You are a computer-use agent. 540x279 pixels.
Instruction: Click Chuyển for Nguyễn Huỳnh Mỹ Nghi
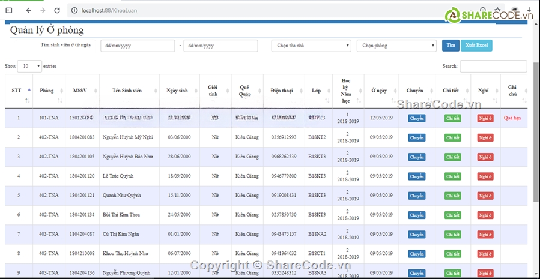pyautogui.click(x=417, y=137)
